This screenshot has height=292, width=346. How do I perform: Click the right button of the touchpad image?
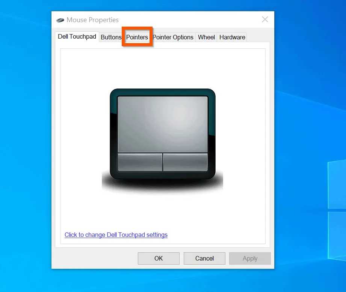click(185, 162)
